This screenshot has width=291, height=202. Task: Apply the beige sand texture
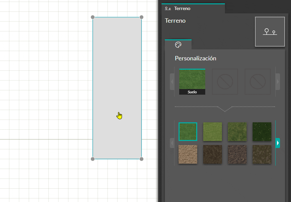(x=188, y=154)
